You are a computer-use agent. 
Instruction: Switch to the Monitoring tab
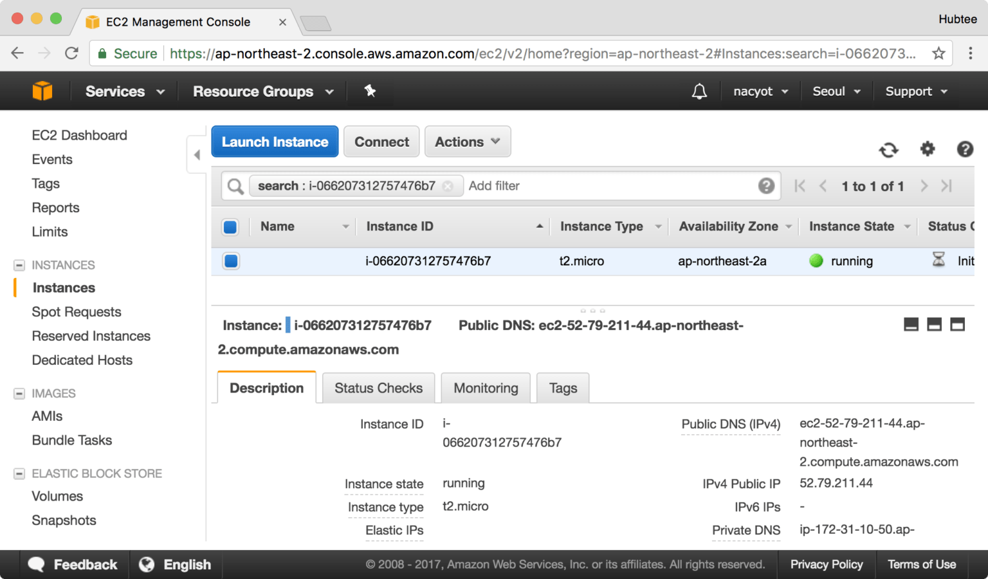(486, 388)
